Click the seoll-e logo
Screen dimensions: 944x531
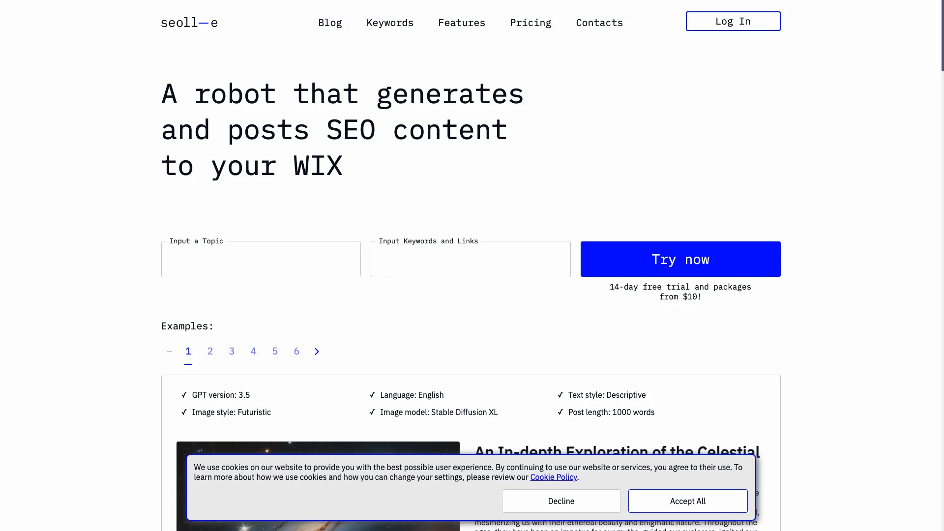click(x=189, y=23)
